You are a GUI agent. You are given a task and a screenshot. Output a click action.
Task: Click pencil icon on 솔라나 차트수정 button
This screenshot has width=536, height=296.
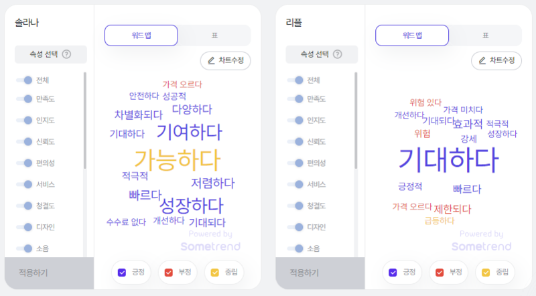pos(211,60)
